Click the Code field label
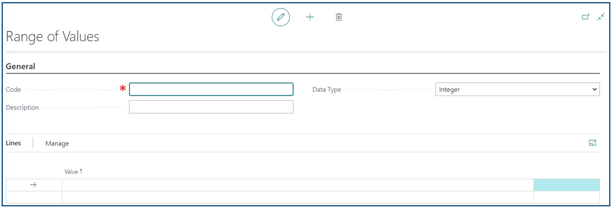 pyautogui.click(x=14, y=90)
